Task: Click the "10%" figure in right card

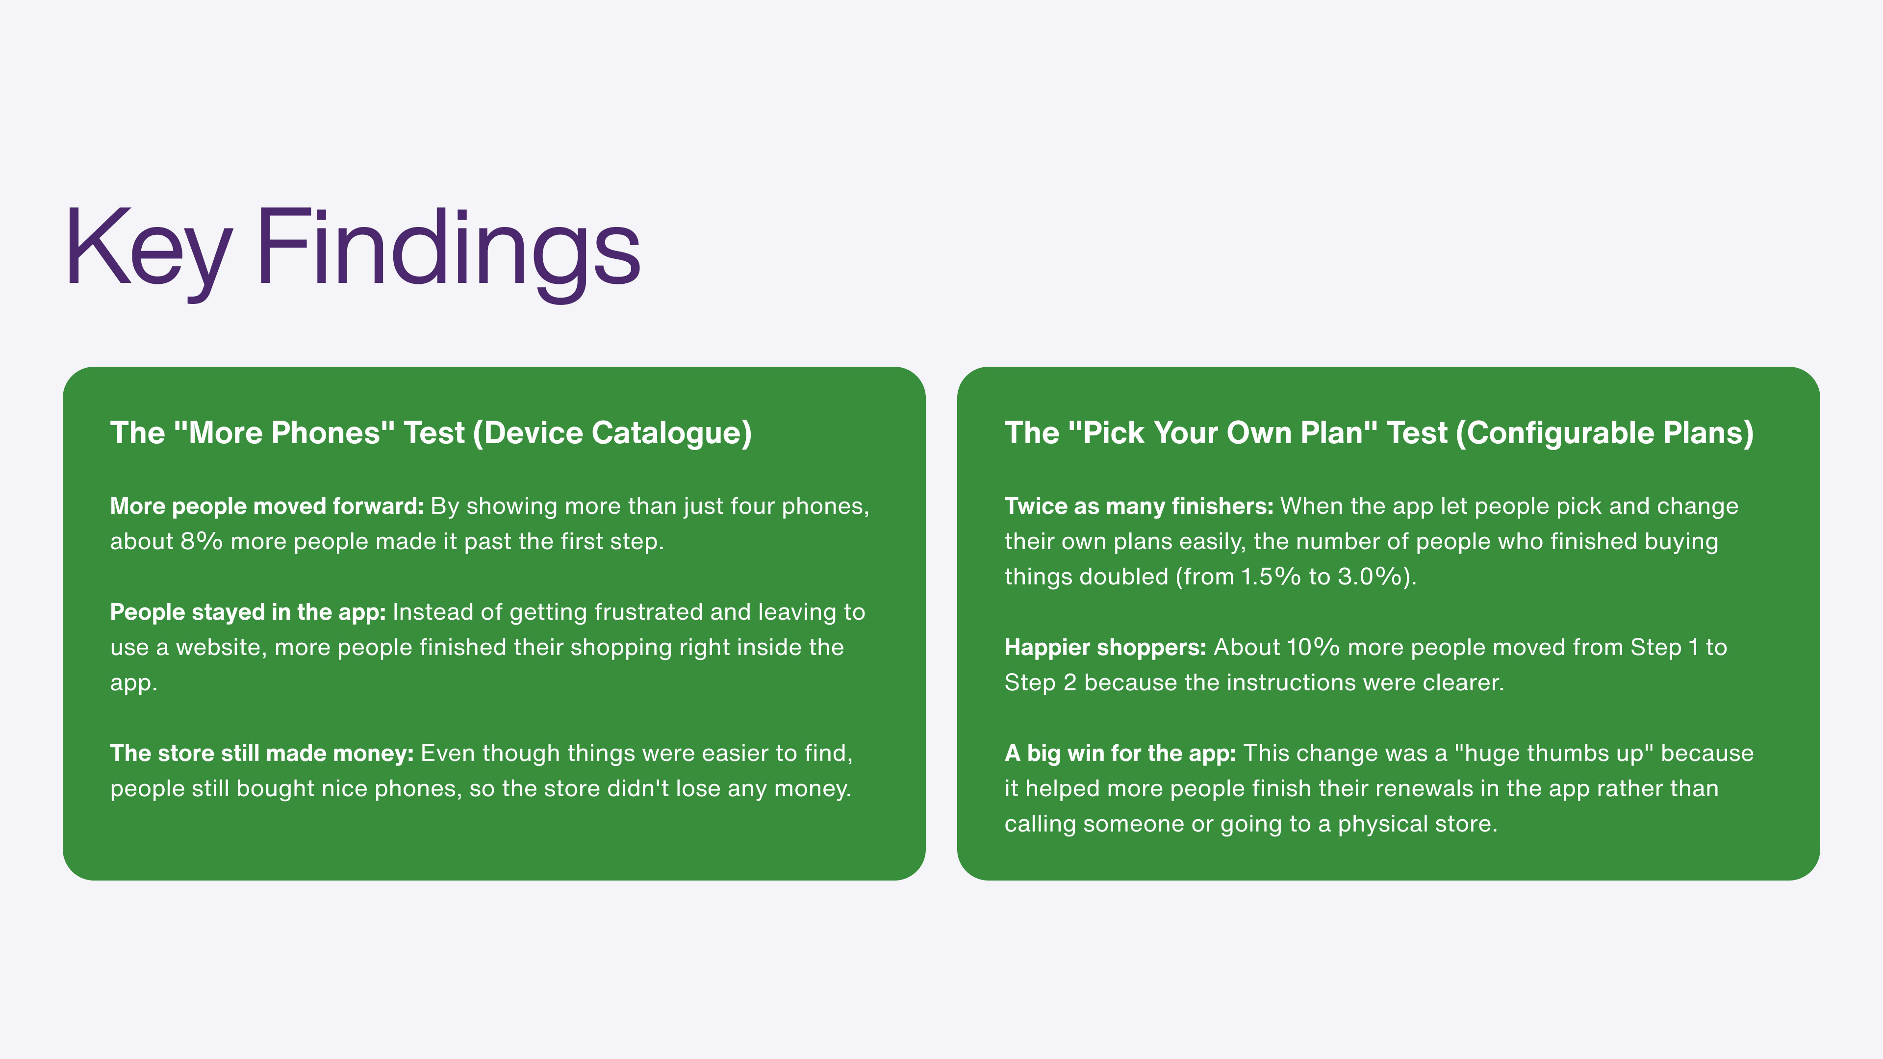Action: coord(1313,647)
